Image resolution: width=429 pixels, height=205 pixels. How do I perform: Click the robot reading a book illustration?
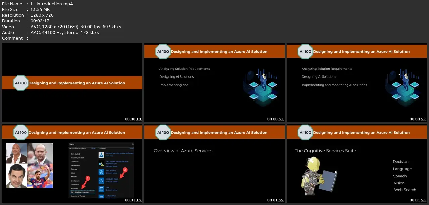click(319, 176)
